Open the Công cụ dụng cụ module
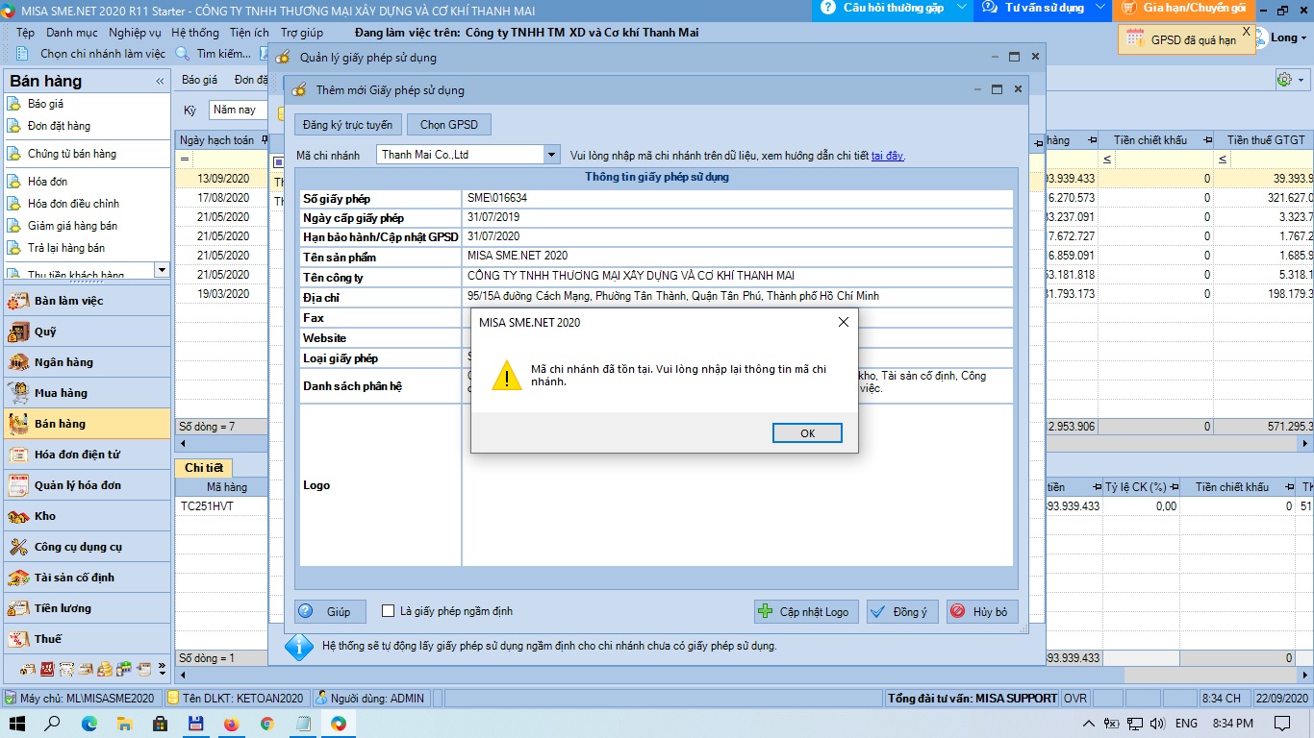 click(88, 547)
